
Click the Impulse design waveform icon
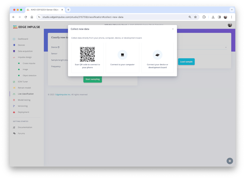(14, 57)
